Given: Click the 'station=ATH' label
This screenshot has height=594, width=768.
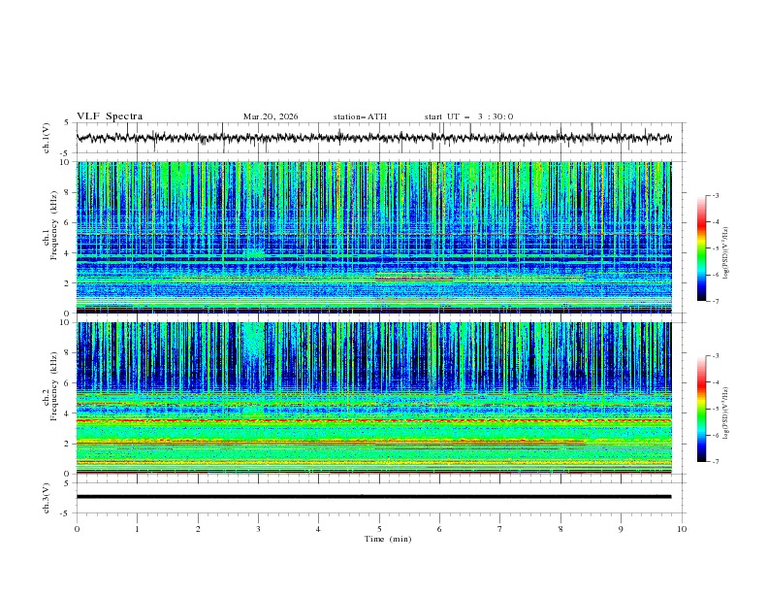Looking at the screenshot, I should 360,116.
